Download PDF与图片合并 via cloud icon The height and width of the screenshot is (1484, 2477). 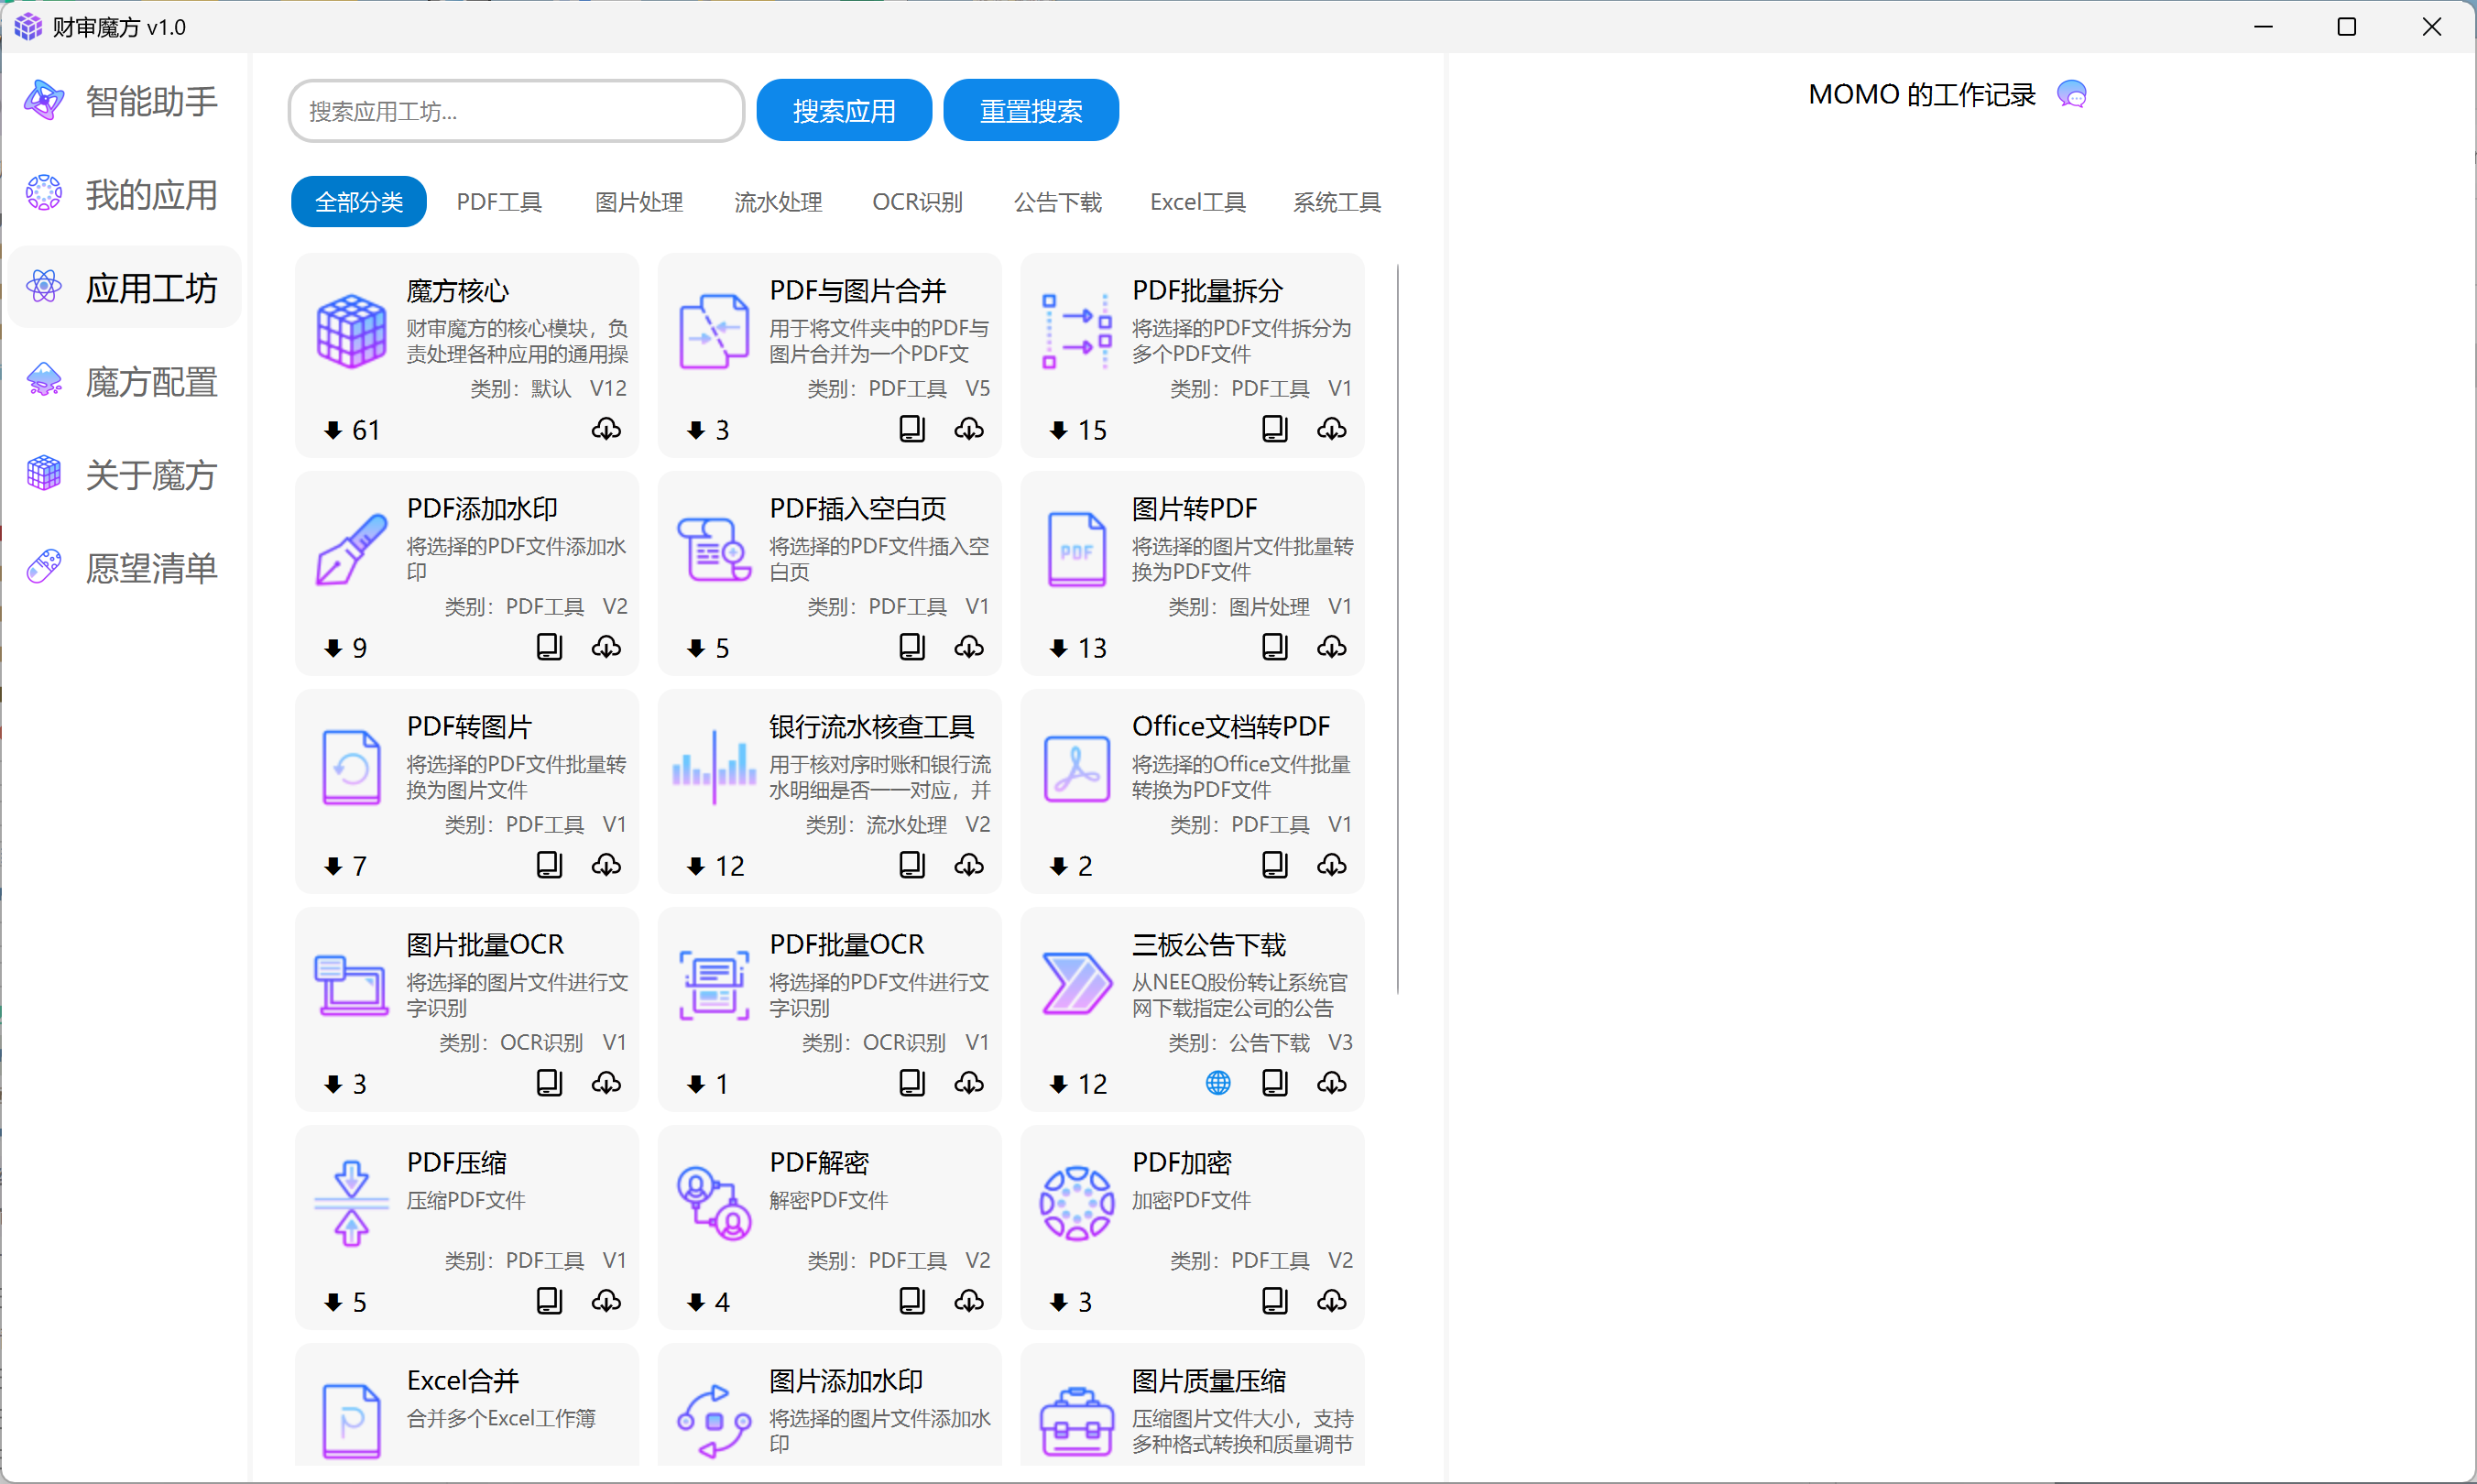tap(968, 429)
